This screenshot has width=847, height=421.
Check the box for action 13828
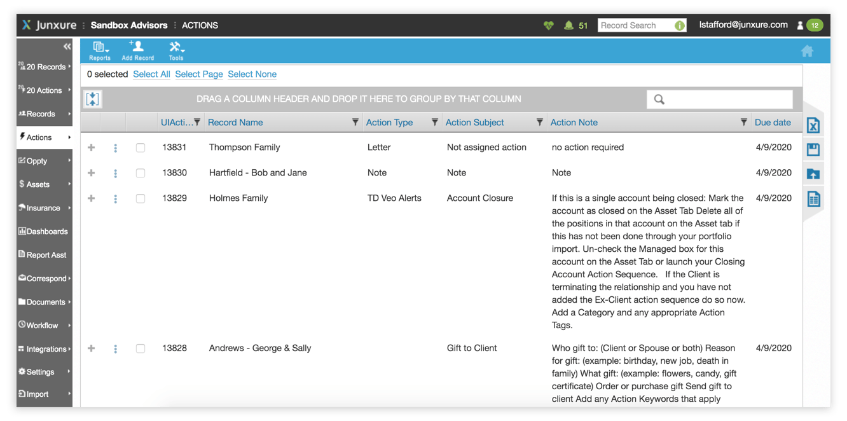141,349
